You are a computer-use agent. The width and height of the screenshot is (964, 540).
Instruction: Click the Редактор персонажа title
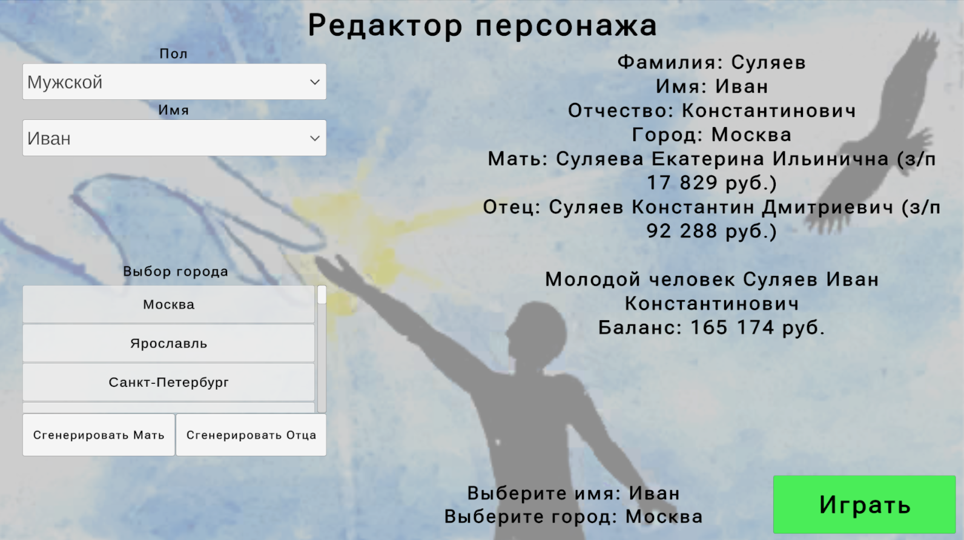tap(483, 25)
